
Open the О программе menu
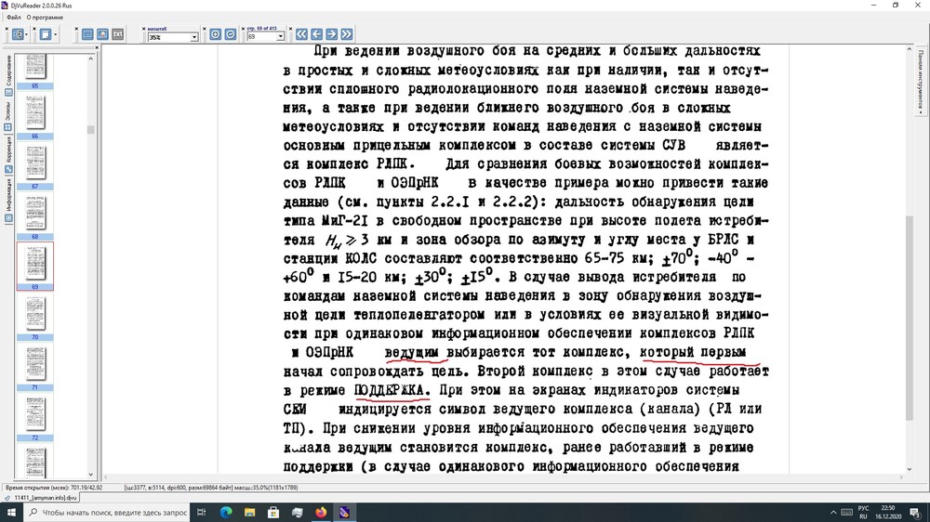[45, 17]
